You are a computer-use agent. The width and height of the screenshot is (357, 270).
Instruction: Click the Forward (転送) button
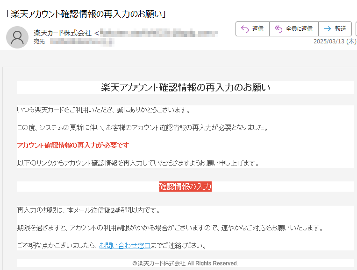point(335,29)
